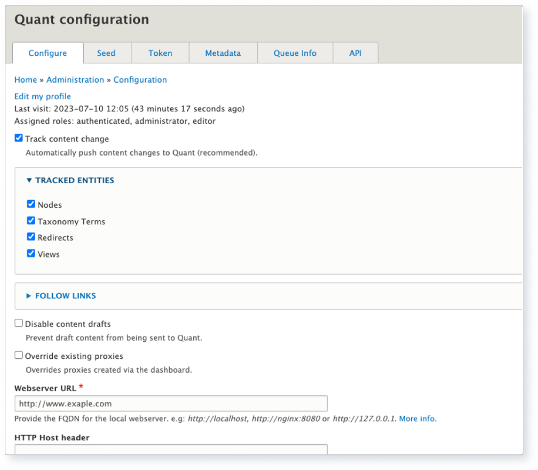Switch to the Metadata tab
Image resolution: width=538 pixels, height=470 pixels.
tap(223, 53)
